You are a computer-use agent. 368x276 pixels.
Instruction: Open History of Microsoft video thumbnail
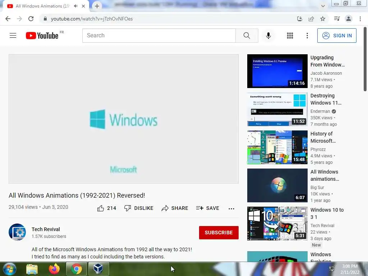point(277,147)
